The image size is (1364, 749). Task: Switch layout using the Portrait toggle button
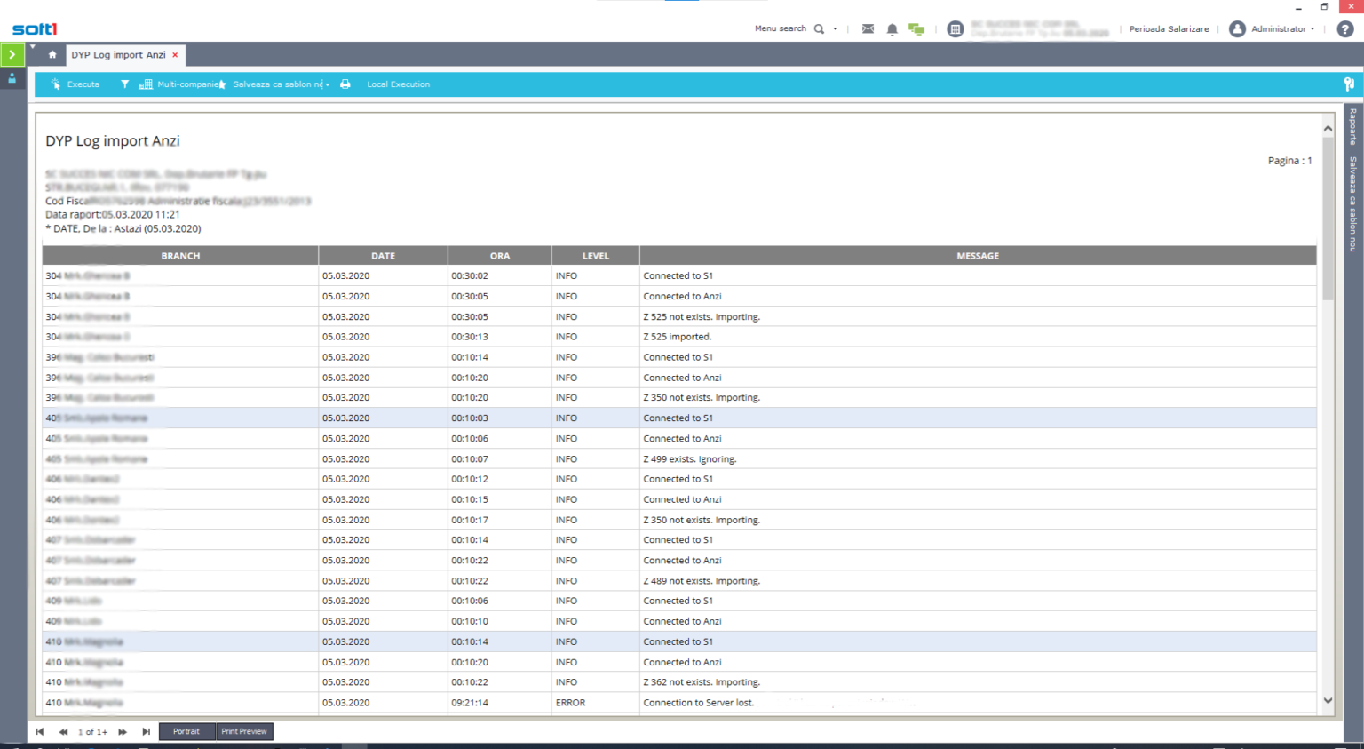tap(186, 731)
